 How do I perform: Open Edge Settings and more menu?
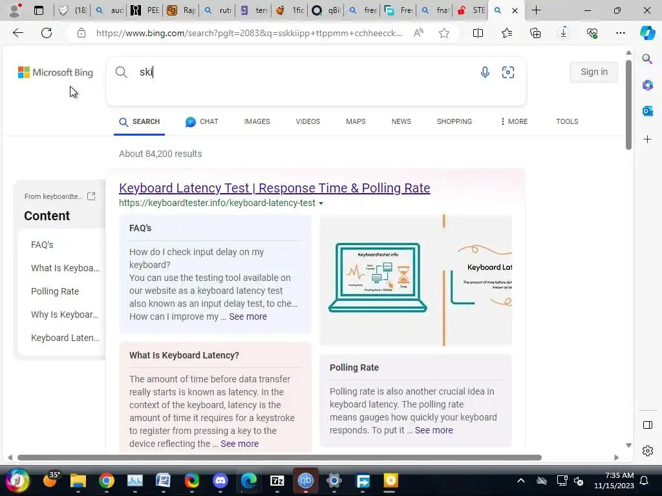(620, 33)
